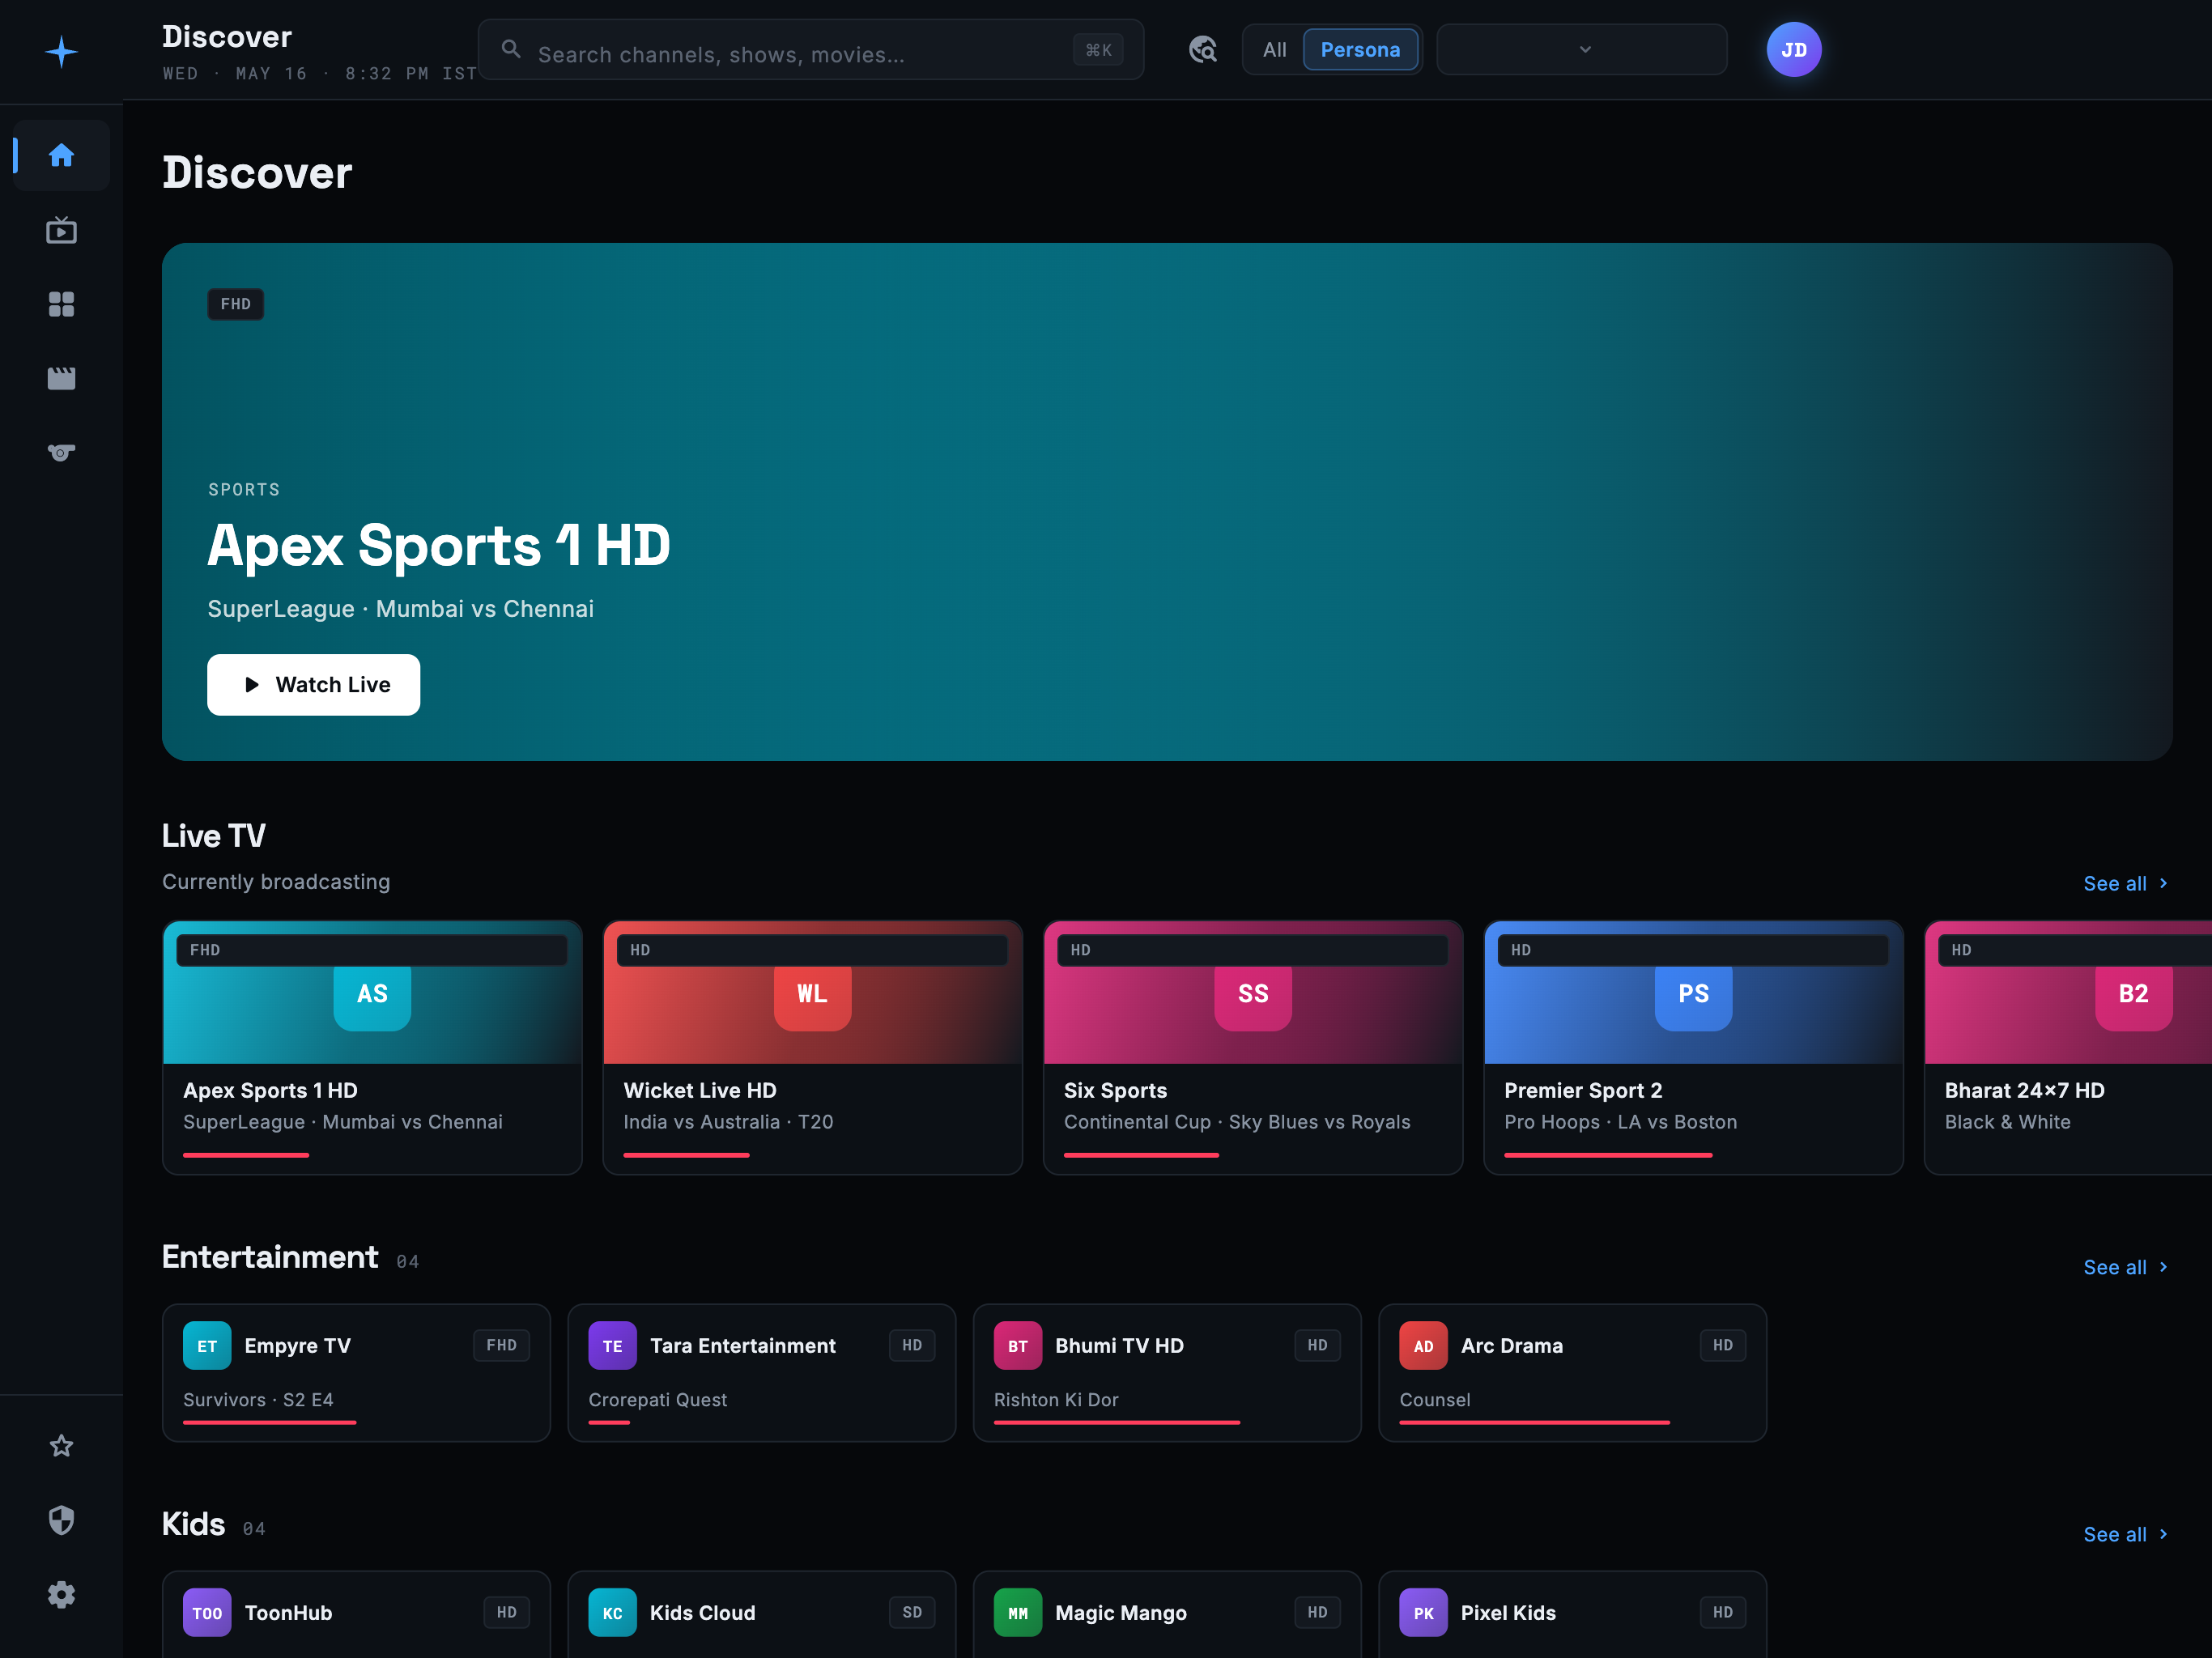The height and width of the screenshot is (1658, 2212).
Task: See all Live TV channels
Action: click(2126, 883)
